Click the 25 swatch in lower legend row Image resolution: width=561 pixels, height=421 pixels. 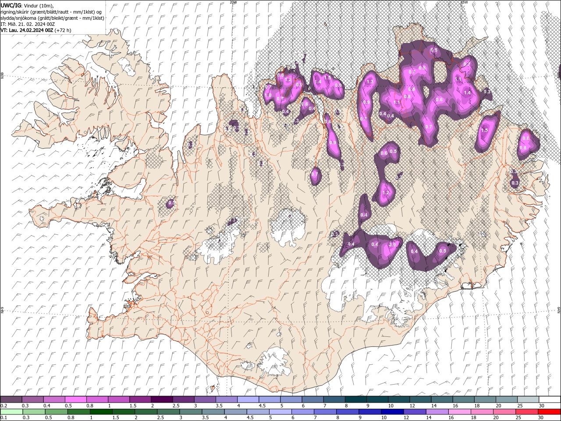pyautogui.click(x=527, y=411)
